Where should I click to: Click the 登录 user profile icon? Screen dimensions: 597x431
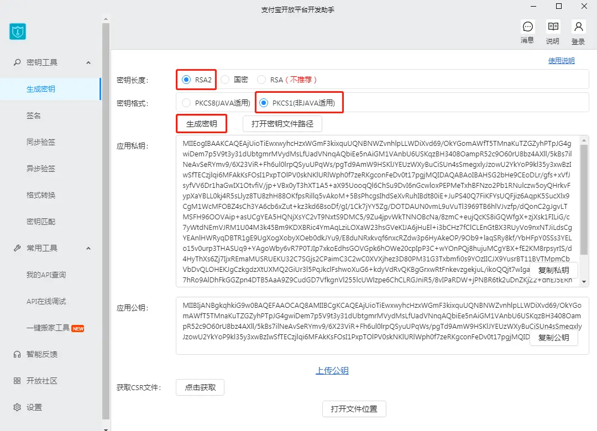[x=578, y=27]
